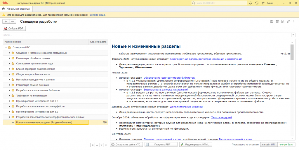Clear the search field with the x
Image resolution: width=299 pixels, height=150 pixels.
coord(293,35)
